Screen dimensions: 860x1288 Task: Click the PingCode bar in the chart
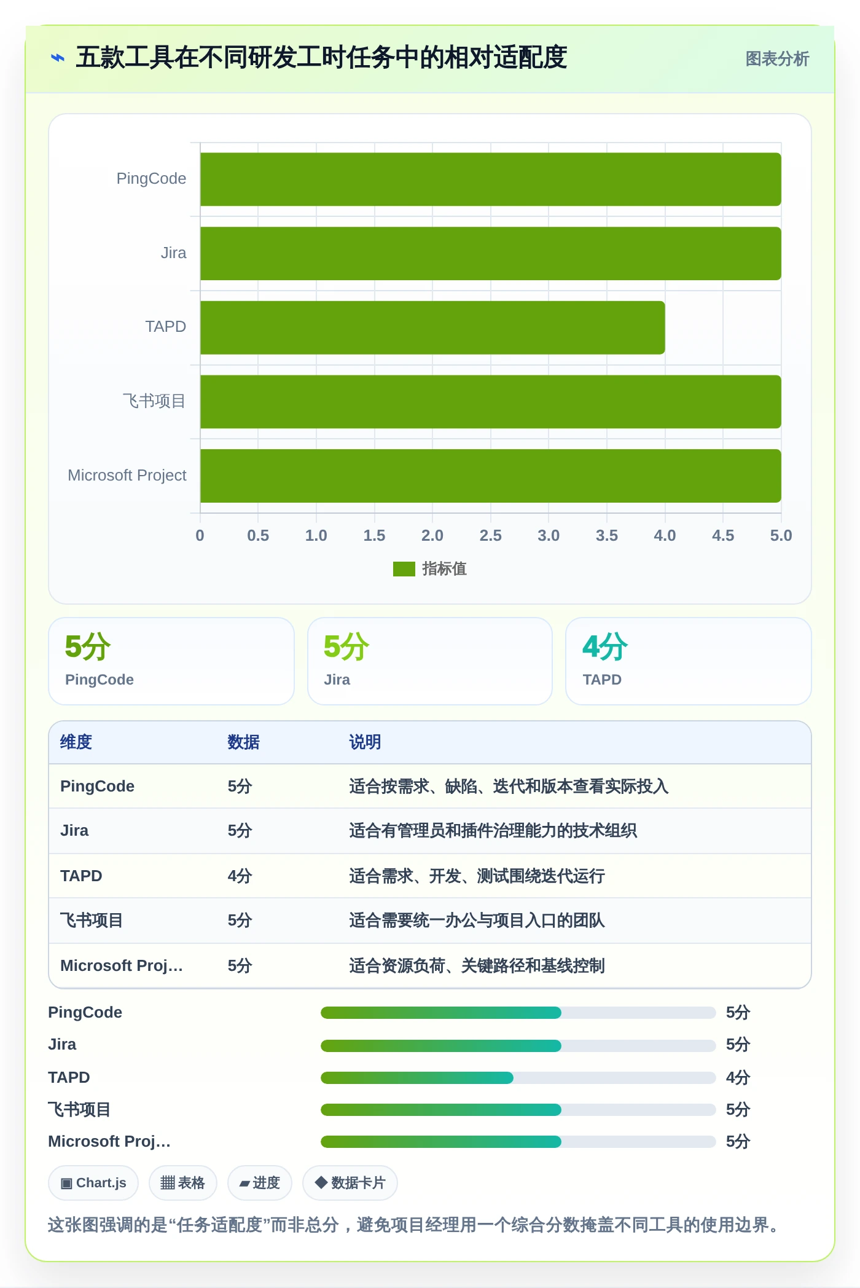tap(491, 179)
